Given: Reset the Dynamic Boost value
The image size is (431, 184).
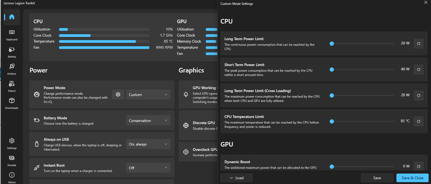Looking at the screenshot, I should 418,166.
